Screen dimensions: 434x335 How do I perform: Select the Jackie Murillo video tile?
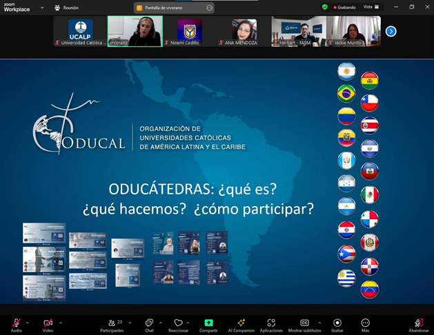click(x=353, y=31)
